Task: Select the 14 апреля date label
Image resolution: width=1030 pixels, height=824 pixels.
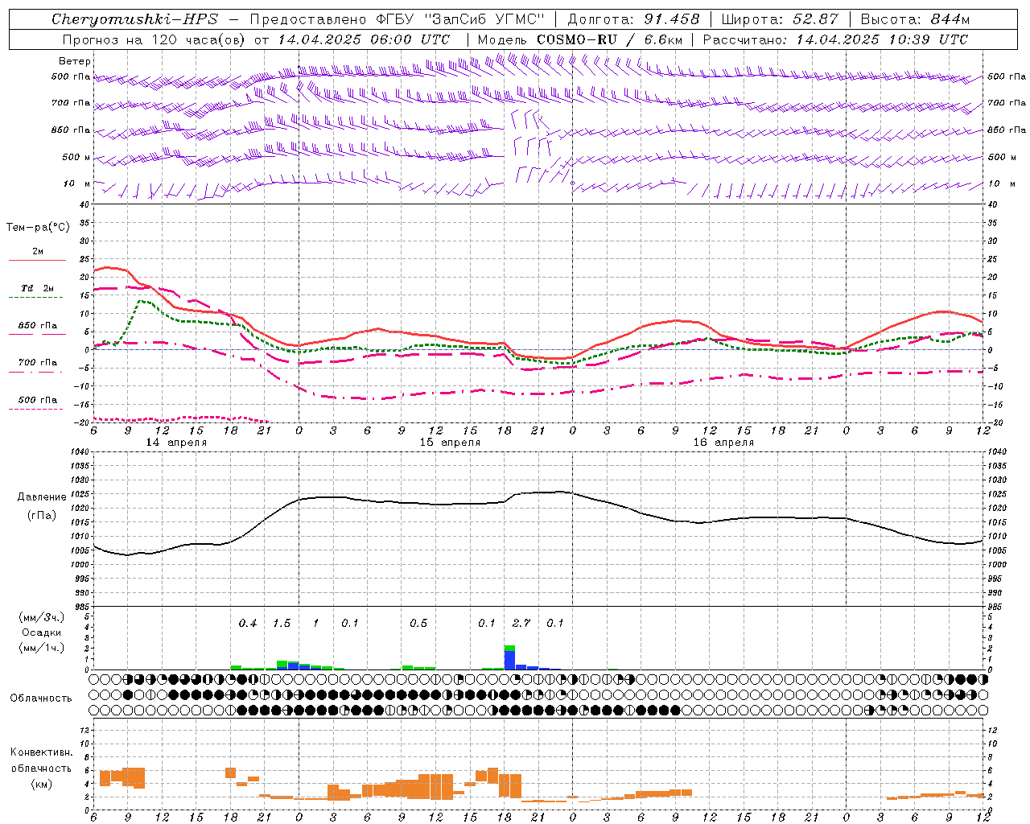Action: (175, 442)
